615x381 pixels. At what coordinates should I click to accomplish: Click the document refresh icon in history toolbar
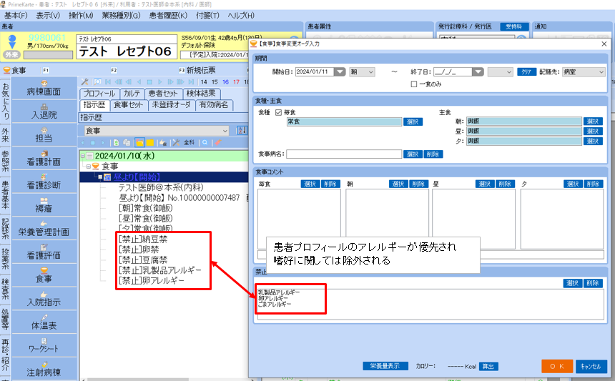coord(116,143)
